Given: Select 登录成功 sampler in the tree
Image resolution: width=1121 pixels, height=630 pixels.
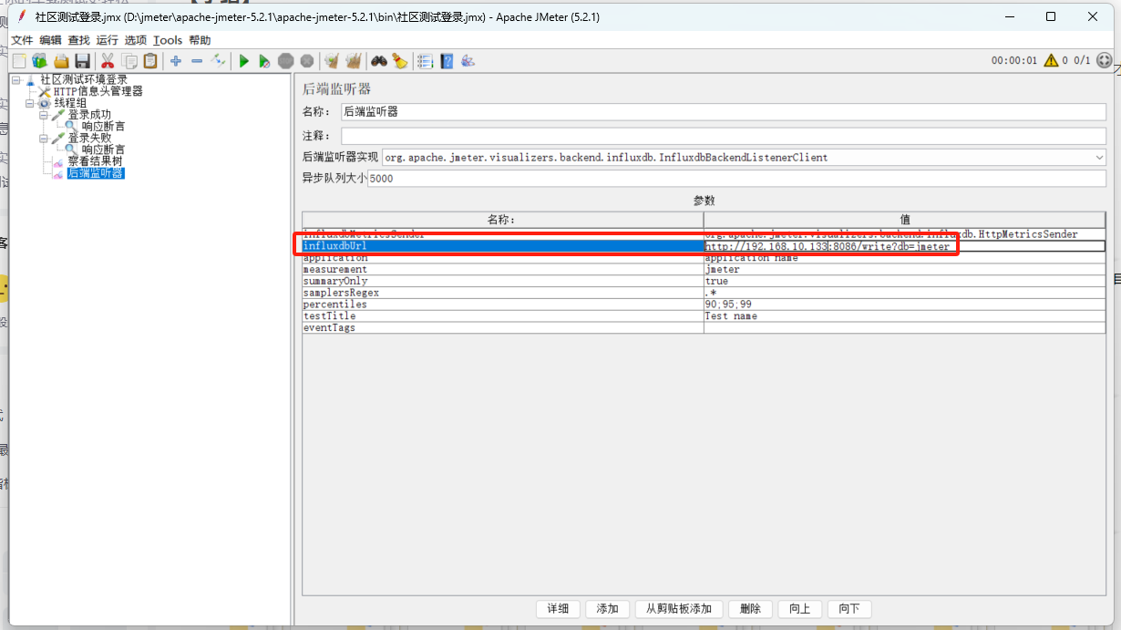Looking at the screenshot, I should 89,115.
